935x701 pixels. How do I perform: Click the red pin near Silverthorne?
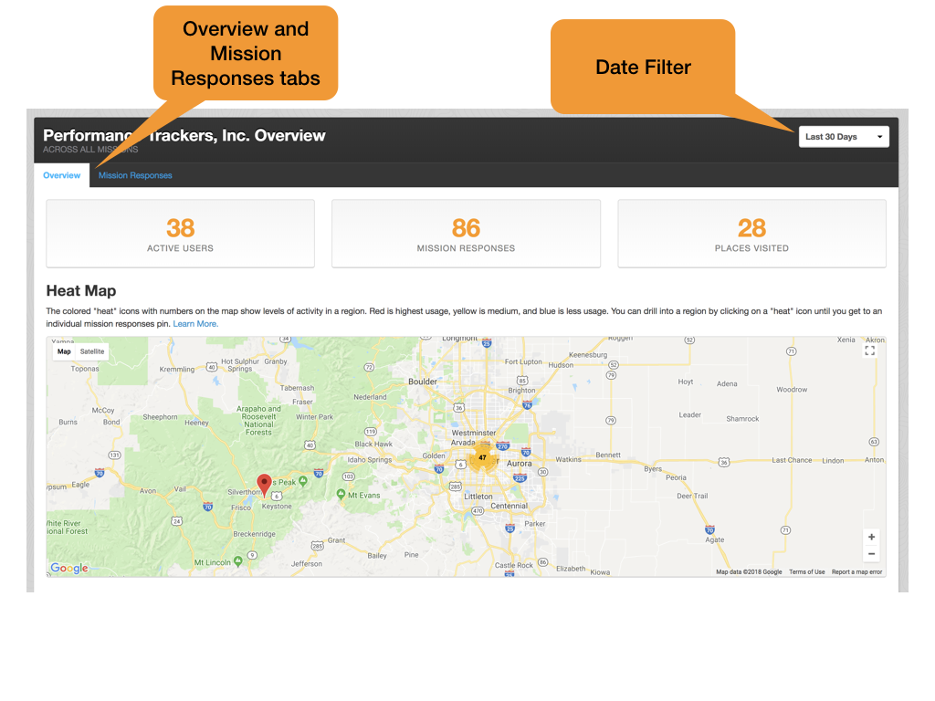(264, 486)
